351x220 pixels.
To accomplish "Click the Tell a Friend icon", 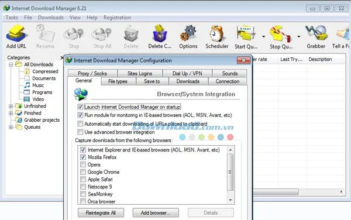I will click(x=343, y=34).
